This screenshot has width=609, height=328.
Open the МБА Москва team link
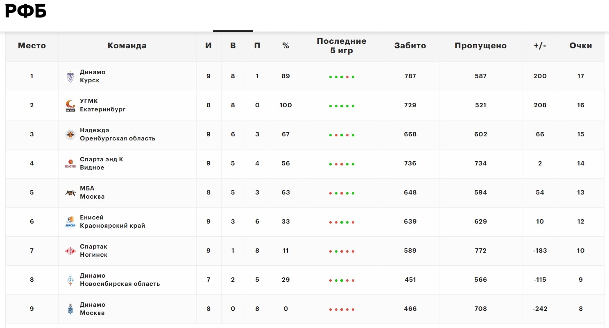coord(92,192)
